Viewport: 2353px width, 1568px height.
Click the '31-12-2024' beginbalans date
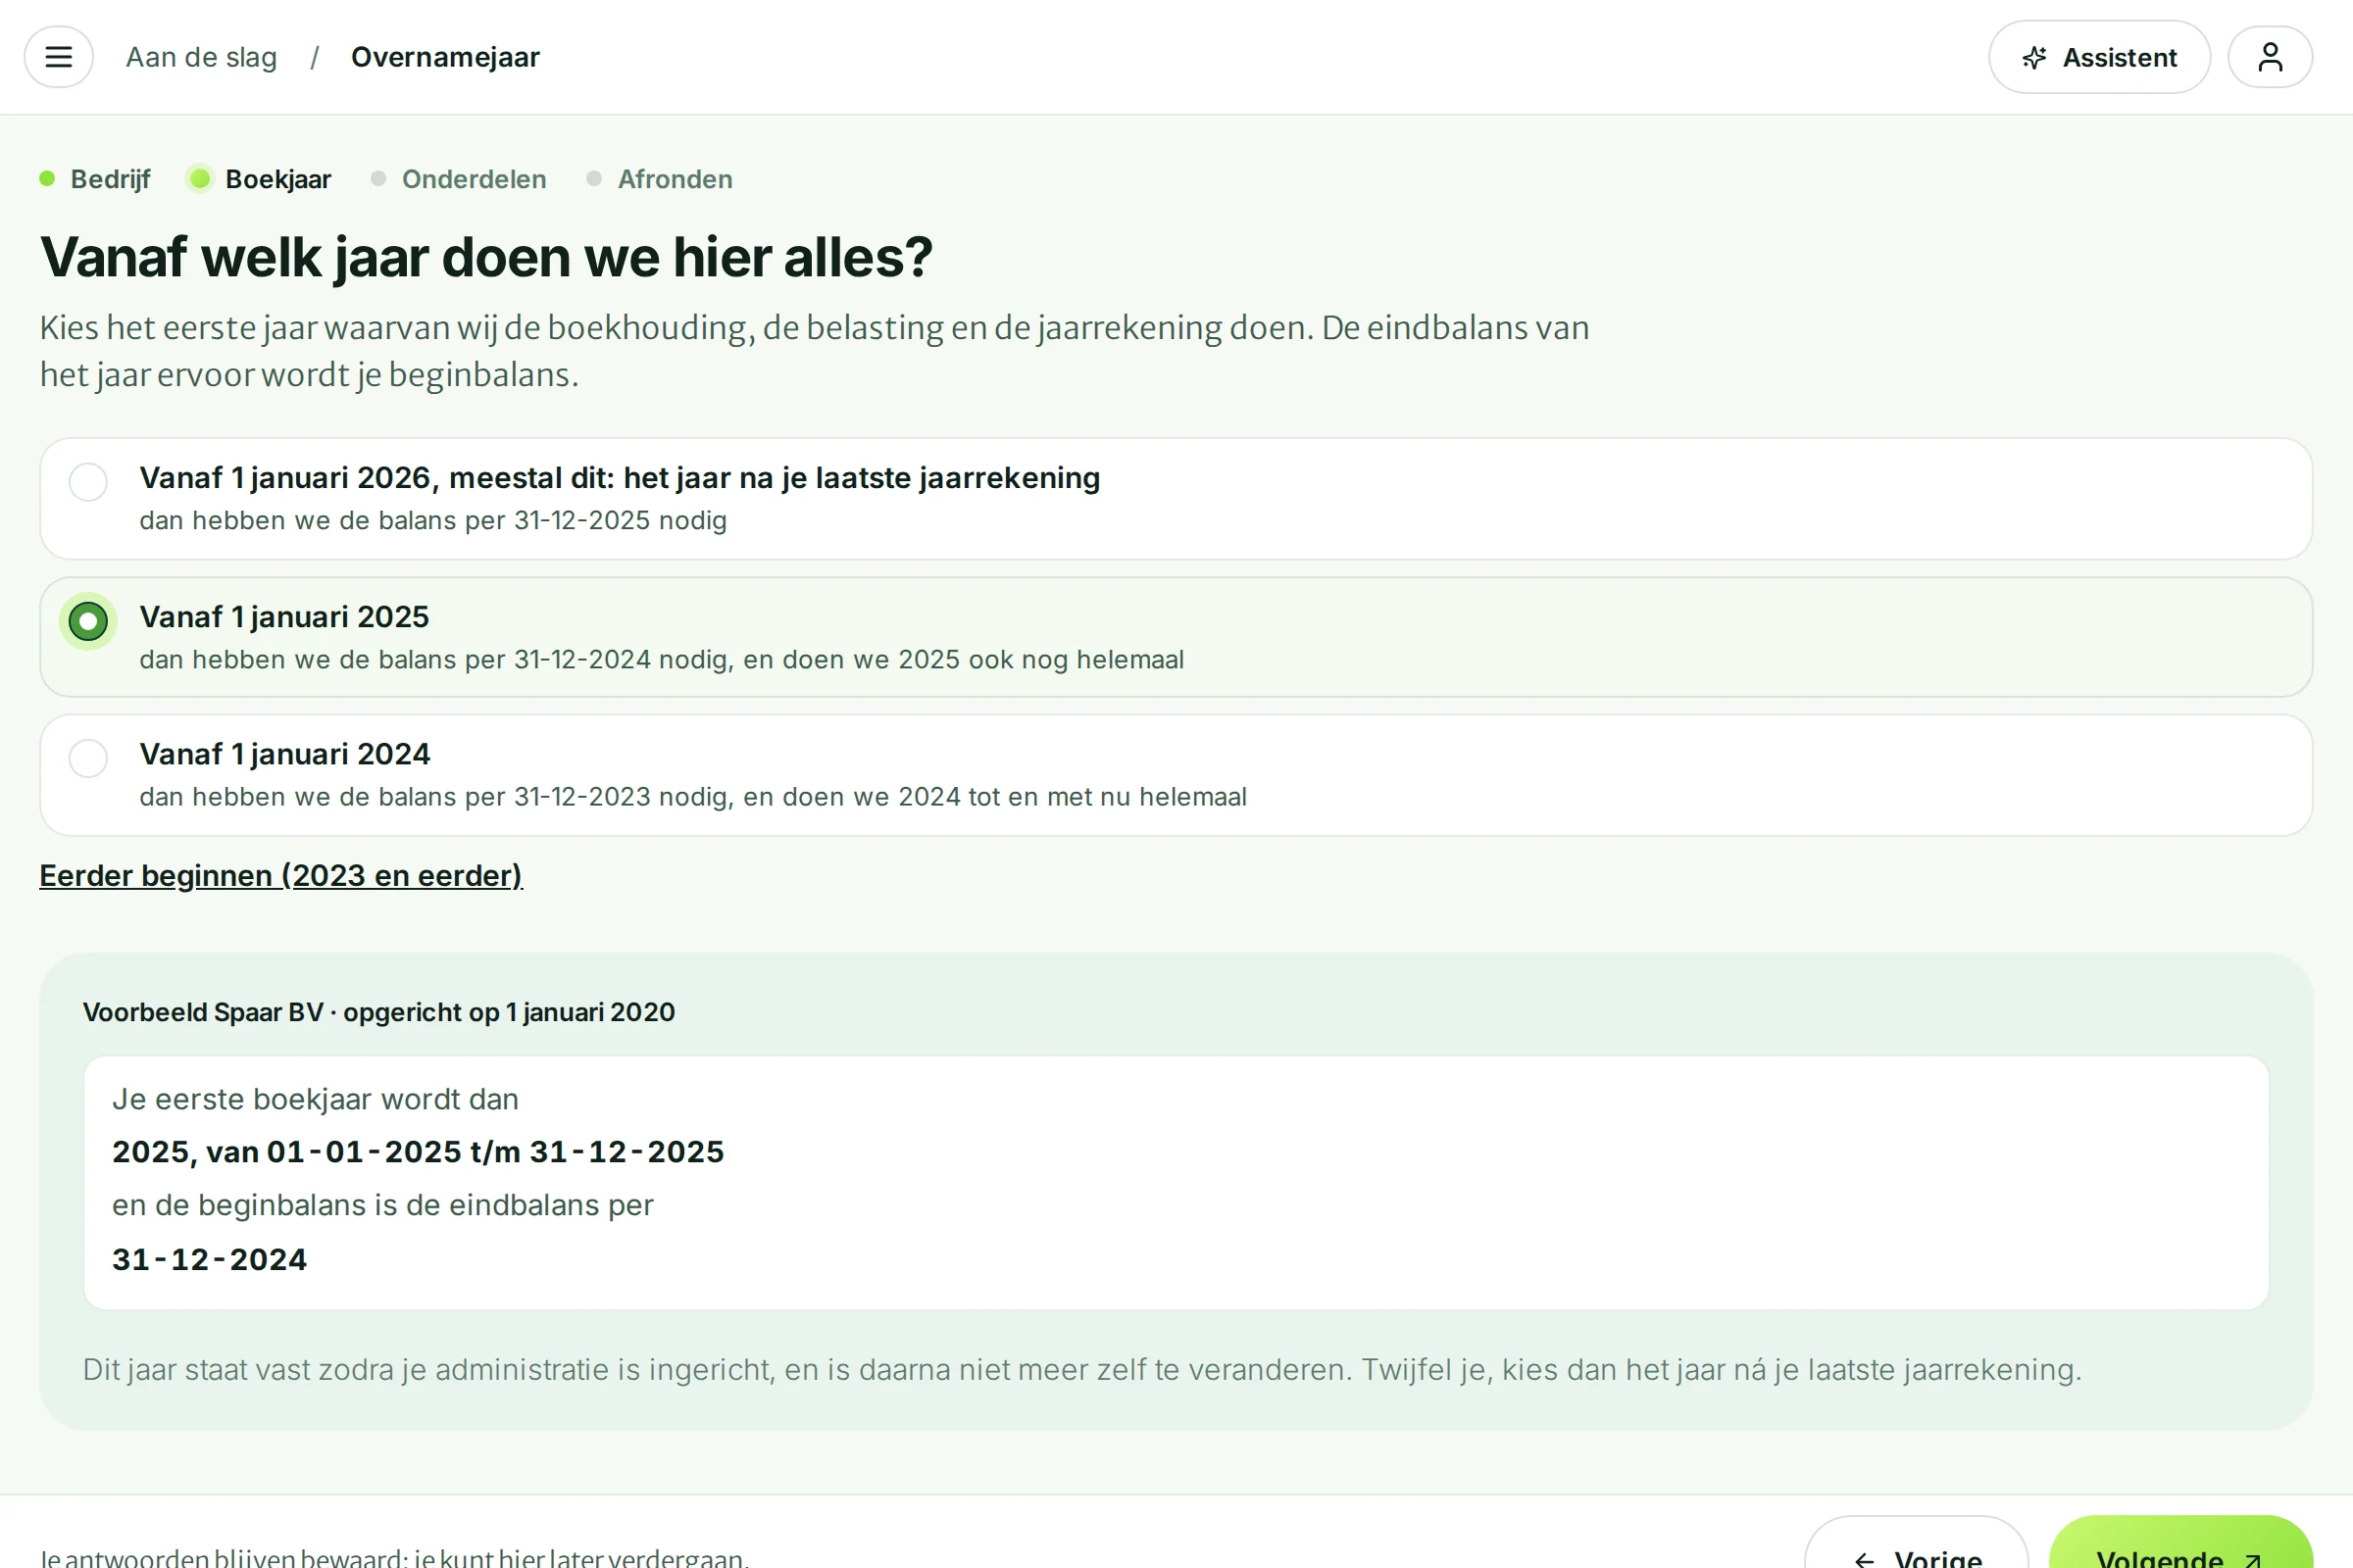click(x=209, y=1259)
